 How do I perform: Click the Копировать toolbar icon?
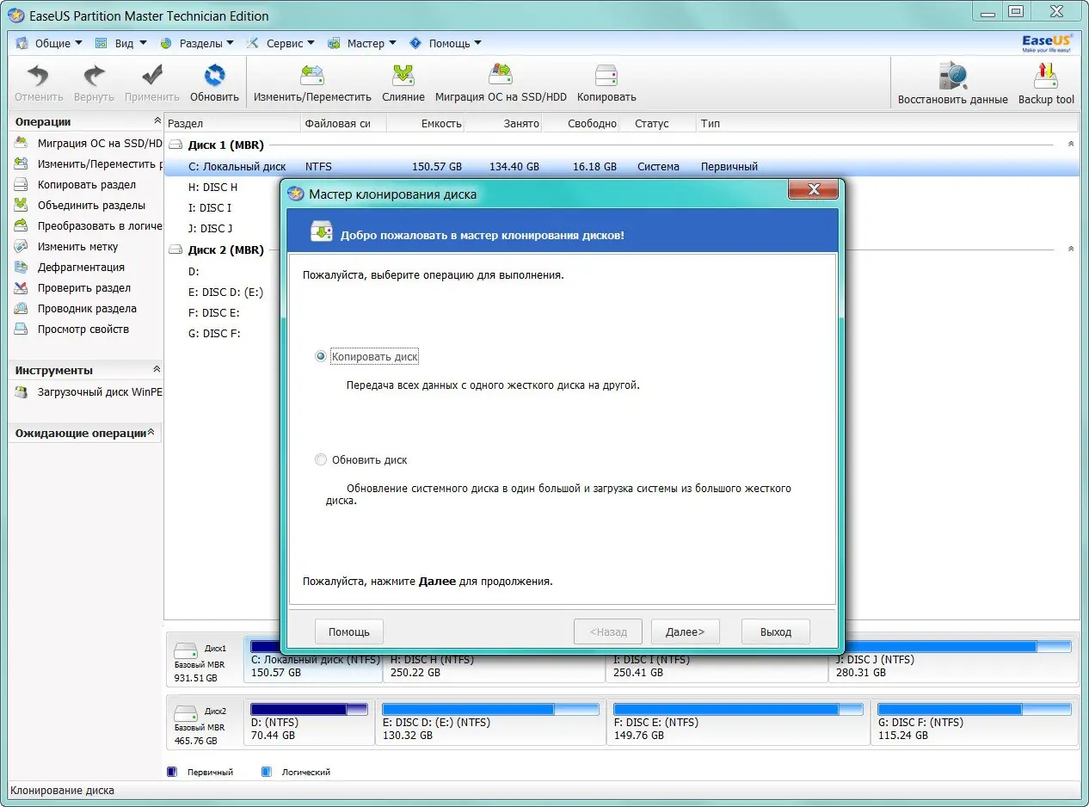tap(606, 76)
